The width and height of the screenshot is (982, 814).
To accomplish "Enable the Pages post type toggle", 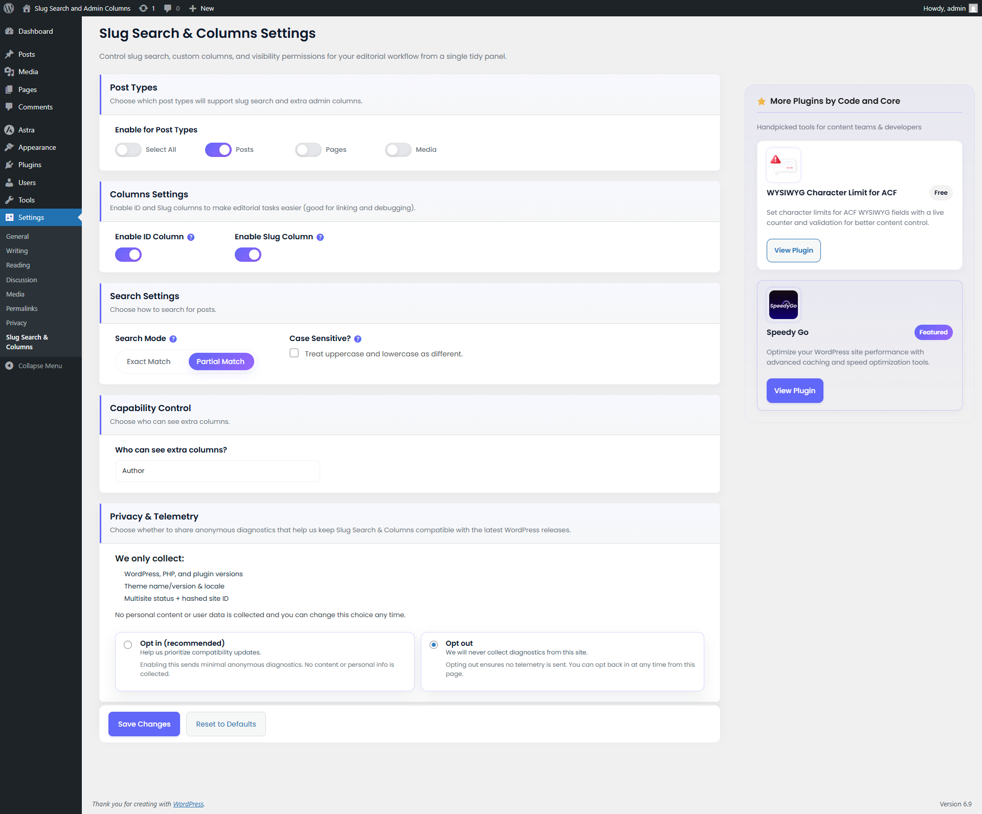I will 307,149.
